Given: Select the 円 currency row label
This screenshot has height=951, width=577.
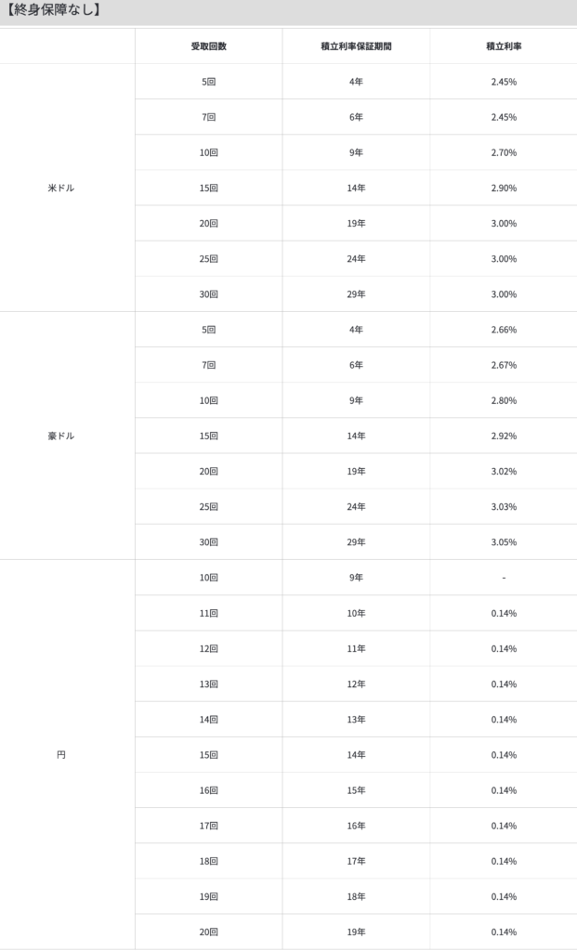Looking at the screenshot, I should pos(61,755).
